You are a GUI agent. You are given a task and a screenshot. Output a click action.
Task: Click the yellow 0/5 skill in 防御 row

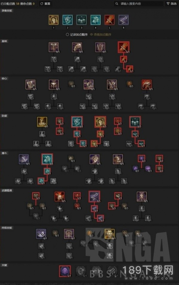42,122
